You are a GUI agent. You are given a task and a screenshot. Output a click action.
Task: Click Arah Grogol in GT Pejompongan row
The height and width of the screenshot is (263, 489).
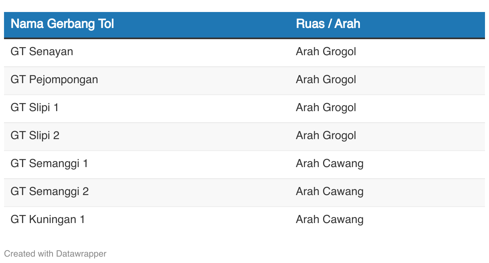pos(326,80)
